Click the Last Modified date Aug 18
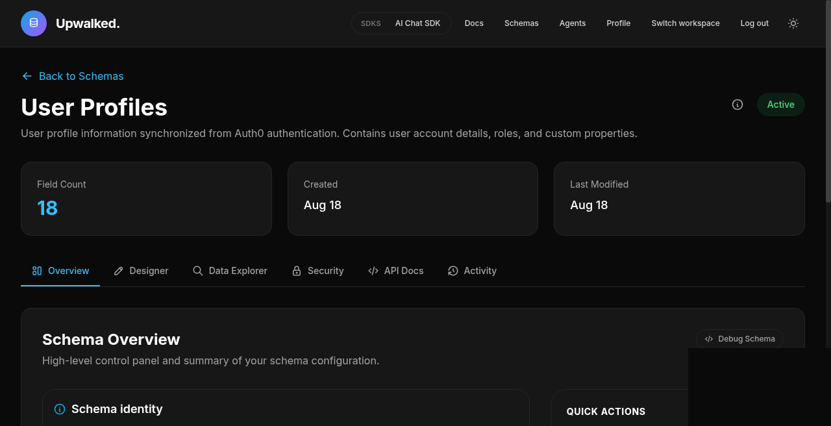Viewport: 831px width, 426px height. [x=589, y=205]
